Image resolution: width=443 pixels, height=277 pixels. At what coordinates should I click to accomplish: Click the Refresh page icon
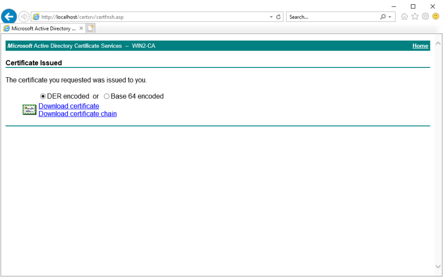click(279, 17)
